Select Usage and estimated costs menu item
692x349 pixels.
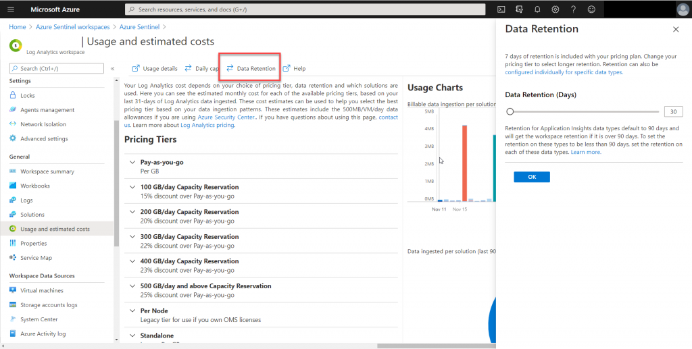(x=57, y=229)
